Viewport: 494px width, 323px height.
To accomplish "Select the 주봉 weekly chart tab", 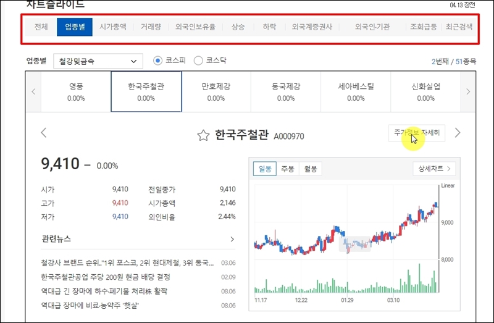I will (x=288, y=169).
